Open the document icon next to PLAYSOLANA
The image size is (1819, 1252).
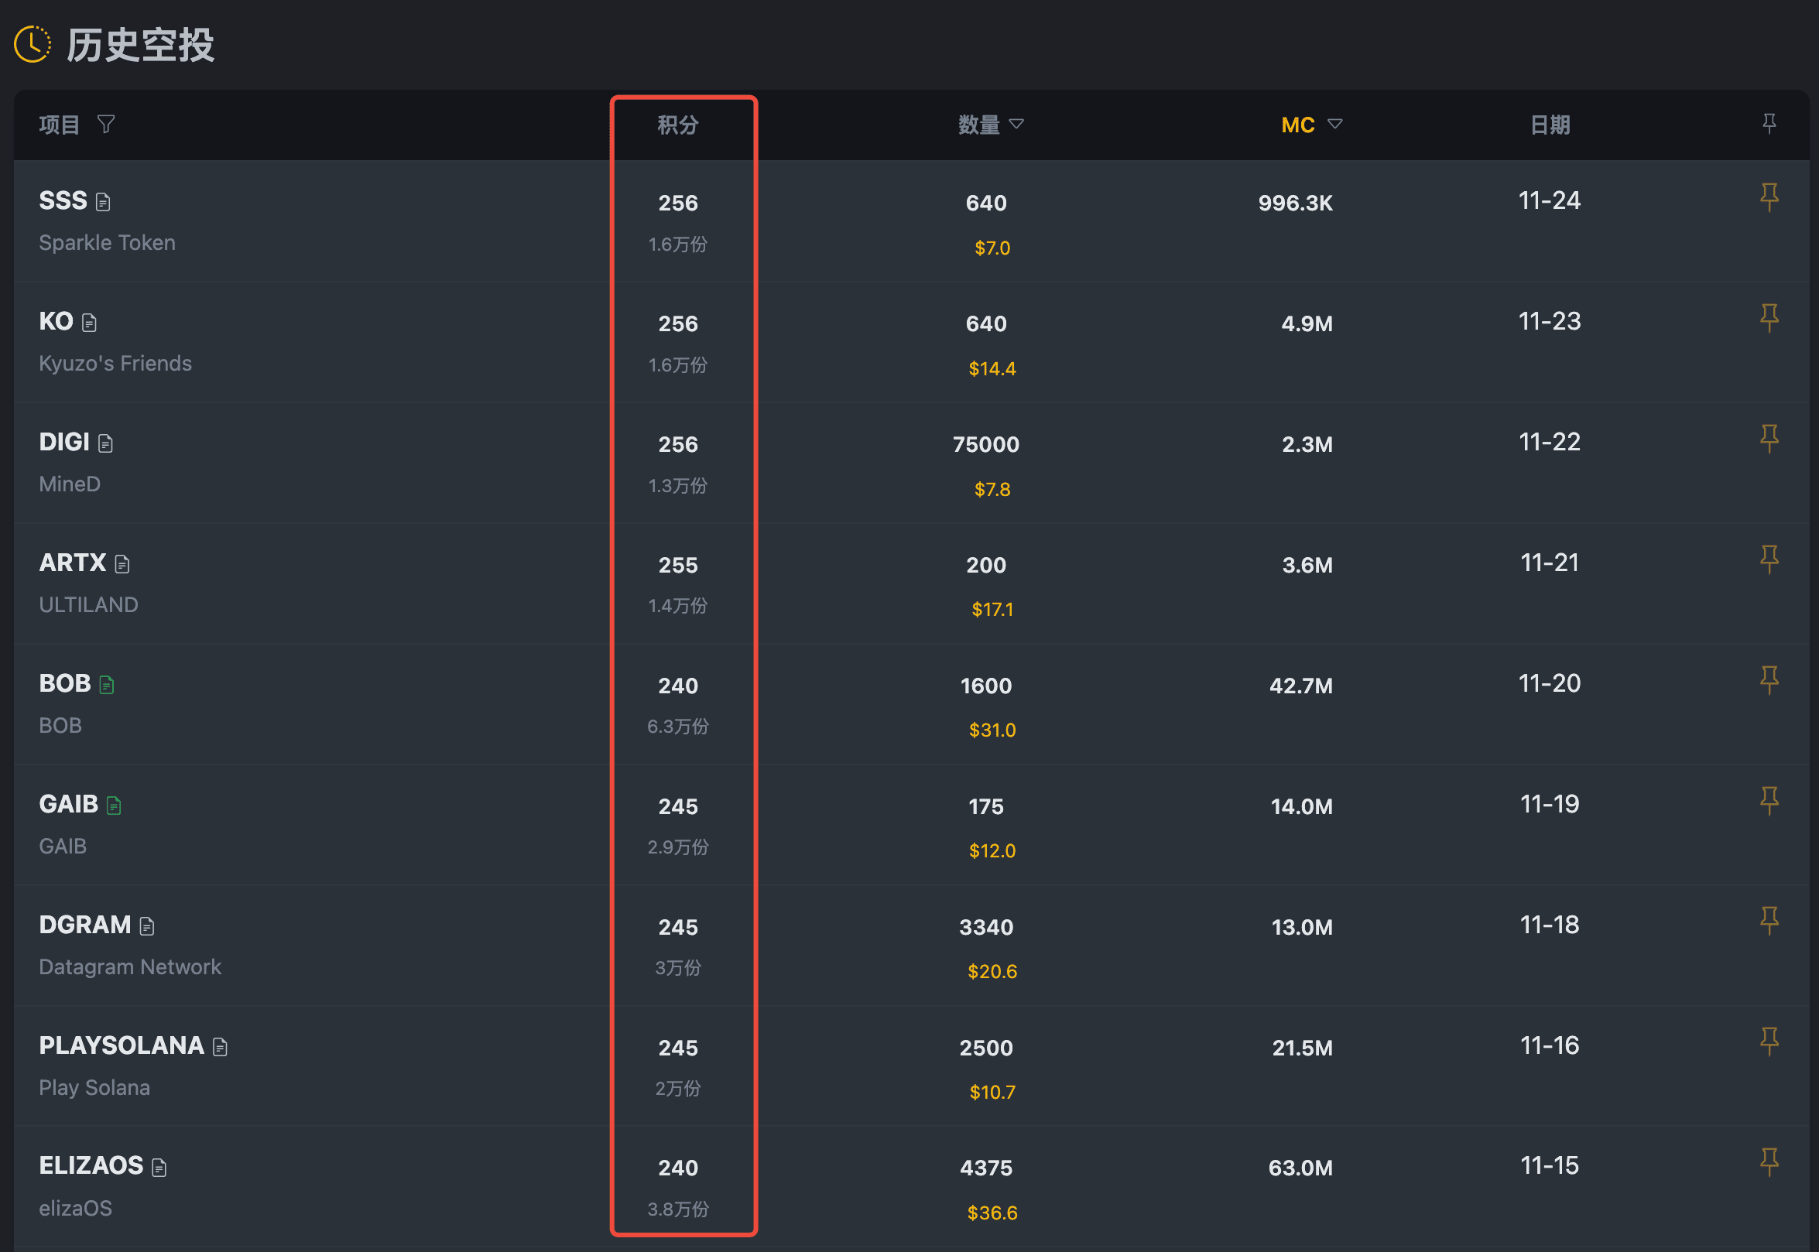click(x=221, y=1047)
